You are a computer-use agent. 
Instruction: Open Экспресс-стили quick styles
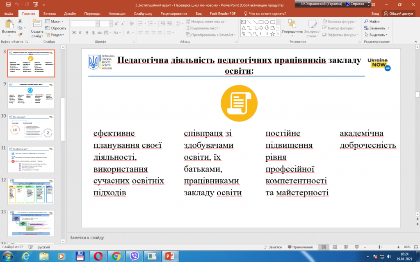coord(312,28)
